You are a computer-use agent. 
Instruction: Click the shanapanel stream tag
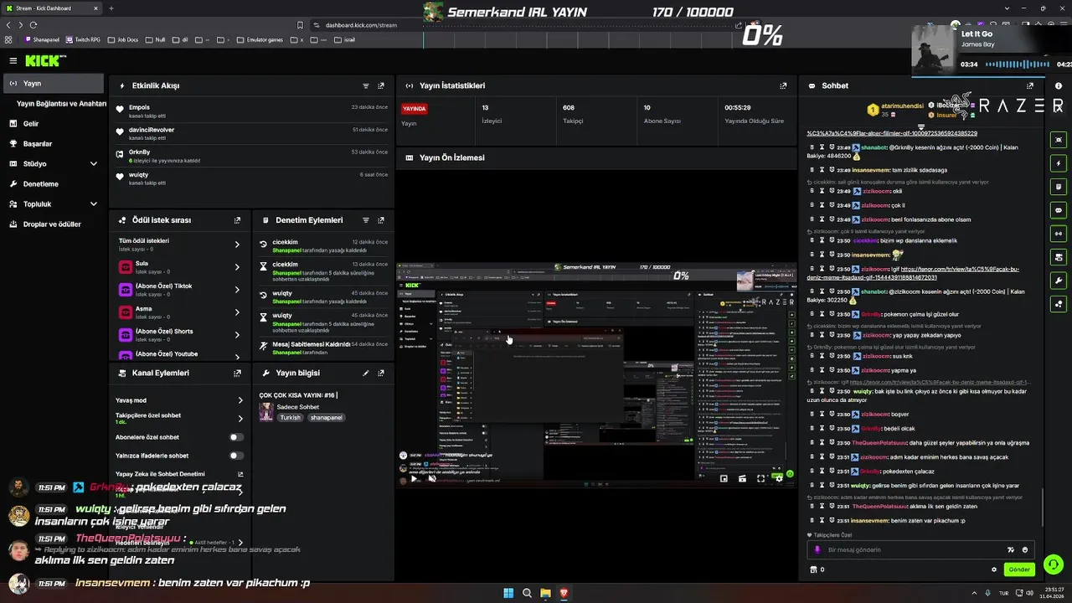[x=326, y=418]
